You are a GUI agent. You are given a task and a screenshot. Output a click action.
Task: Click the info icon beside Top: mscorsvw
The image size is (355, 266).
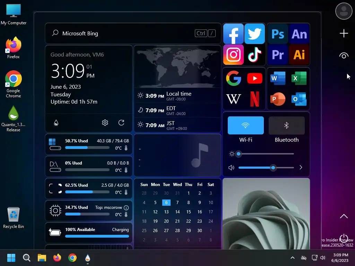[126, 207]
